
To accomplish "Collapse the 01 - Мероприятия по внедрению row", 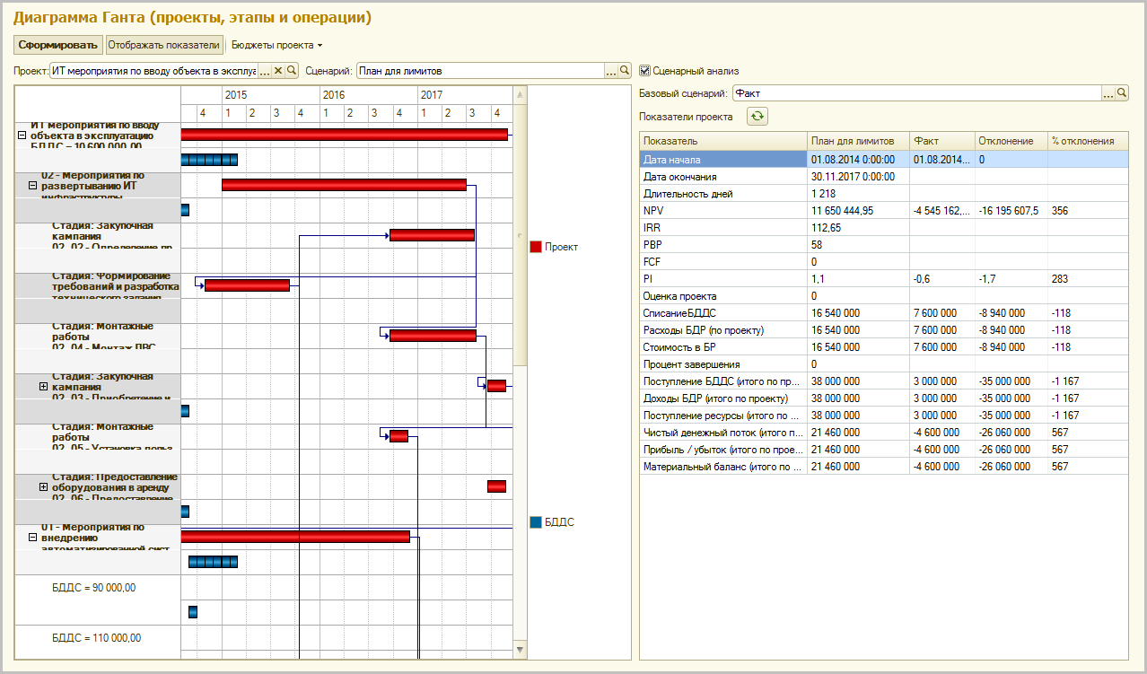I will point(32,537).
